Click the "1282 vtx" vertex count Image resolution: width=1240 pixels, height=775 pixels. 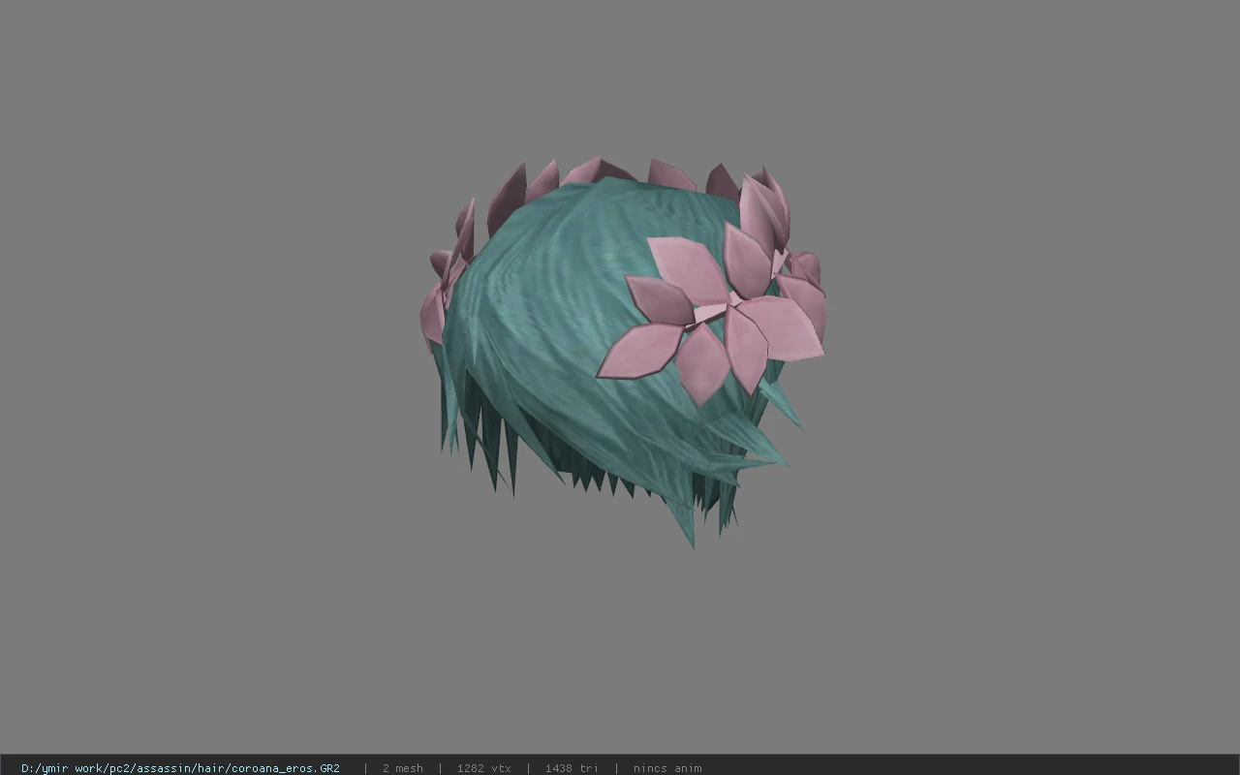[x=483, y=768]
